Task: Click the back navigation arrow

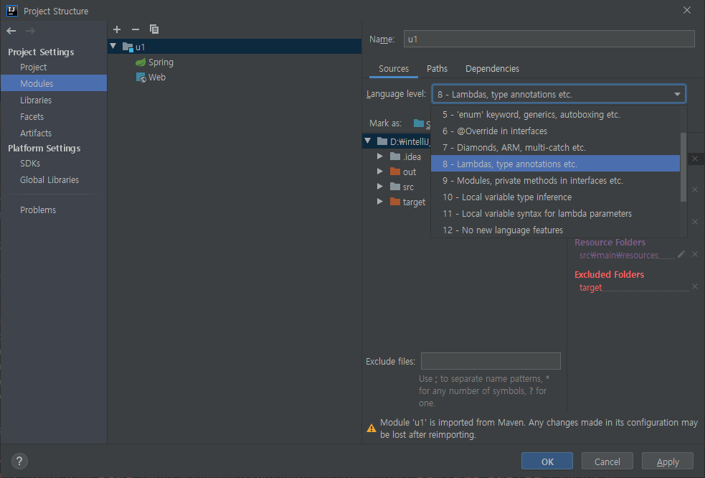Action: coord(11,31)
